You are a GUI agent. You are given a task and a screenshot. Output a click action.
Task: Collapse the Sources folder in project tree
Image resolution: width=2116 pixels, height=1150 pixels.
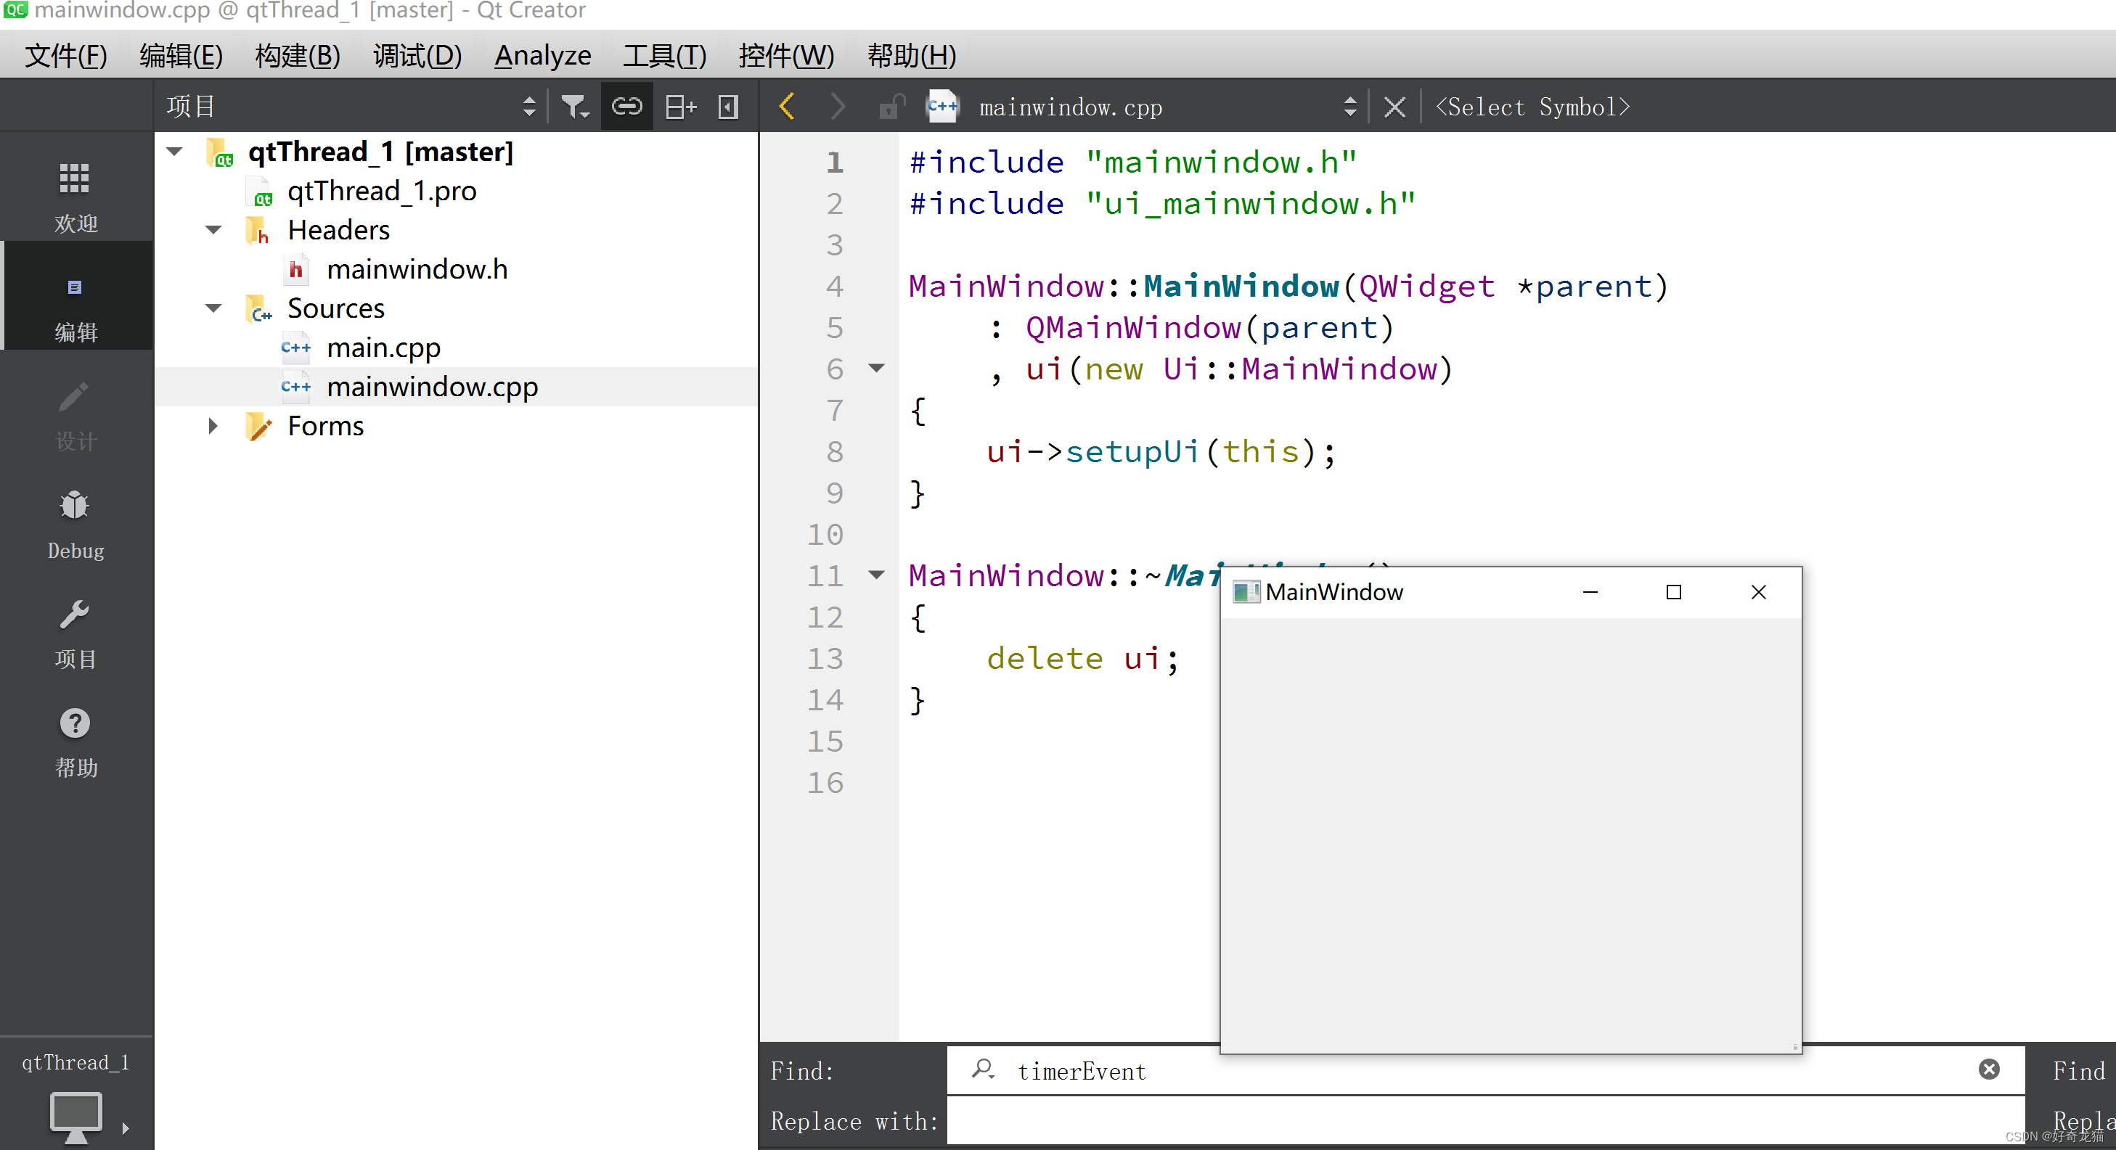(211, 308)
